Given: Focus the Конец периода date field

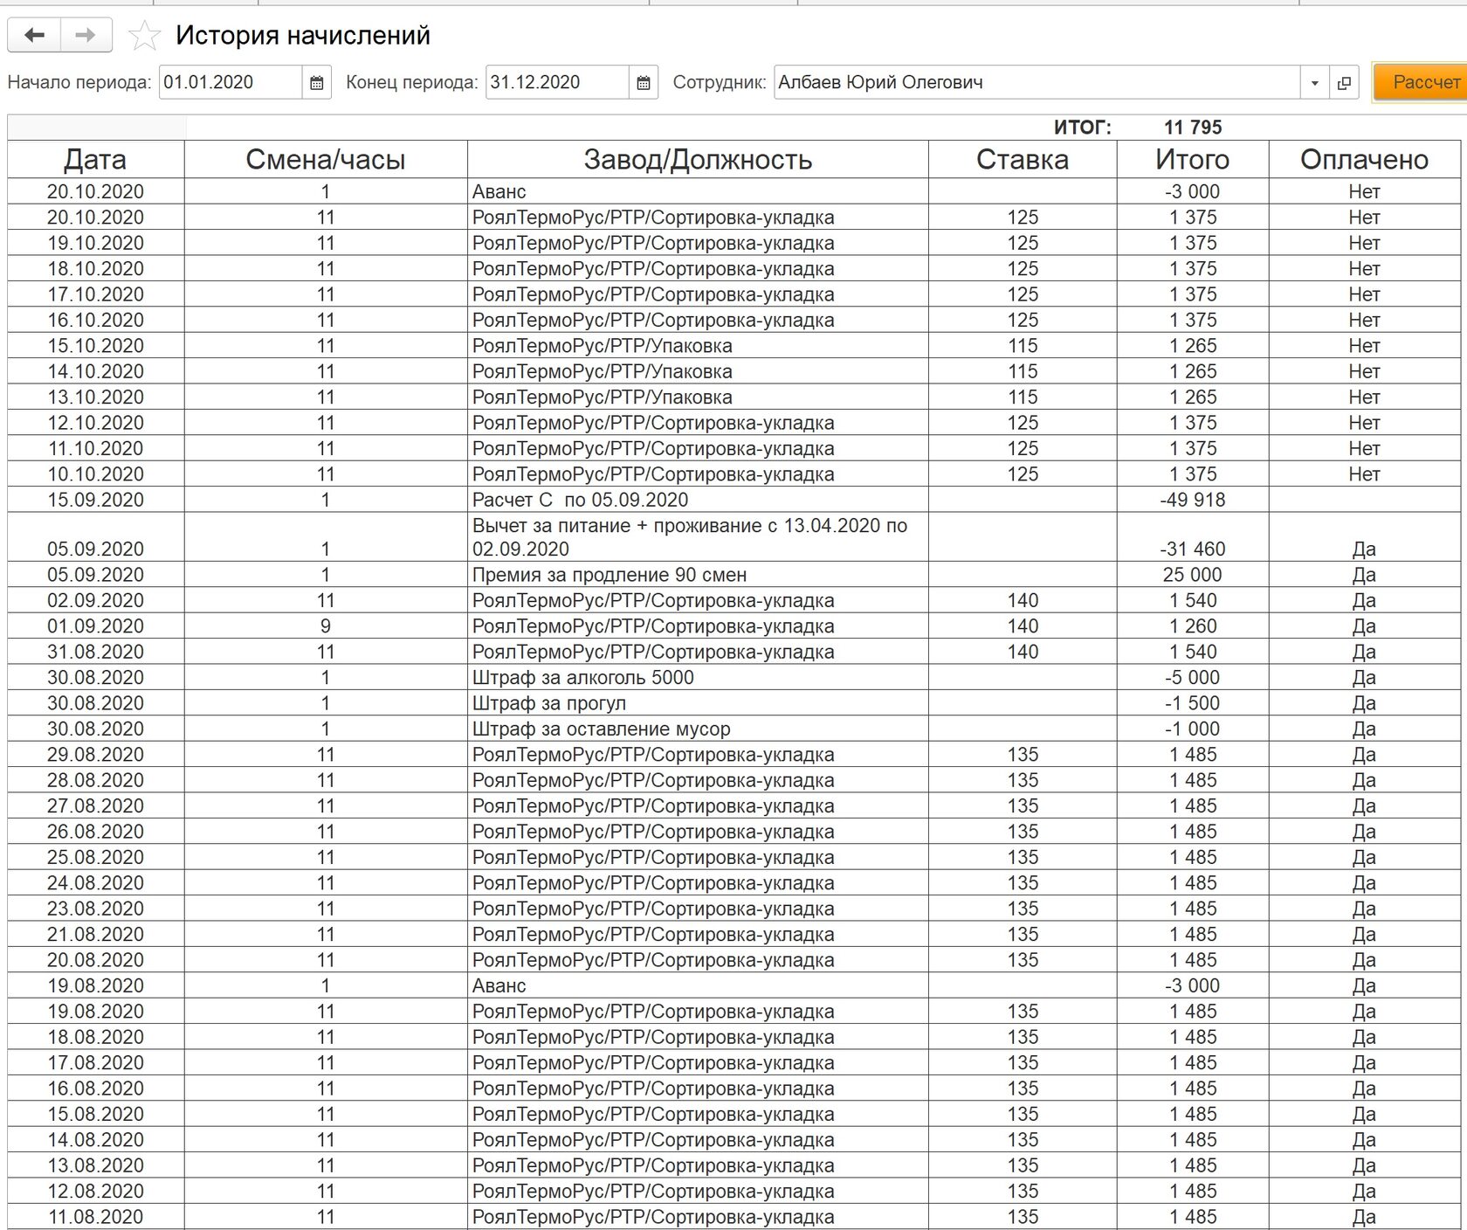Looking at the screenshot, I should coord(557,83).
